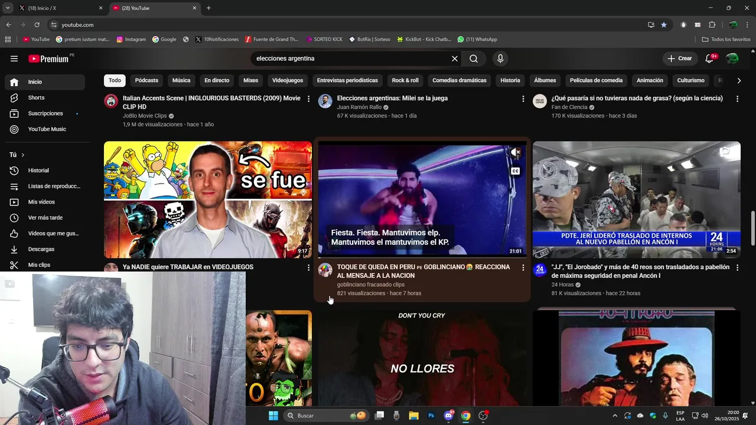Filter feed by En directo chip
Viewport: 756px width, 425px height.
[217, 80]
